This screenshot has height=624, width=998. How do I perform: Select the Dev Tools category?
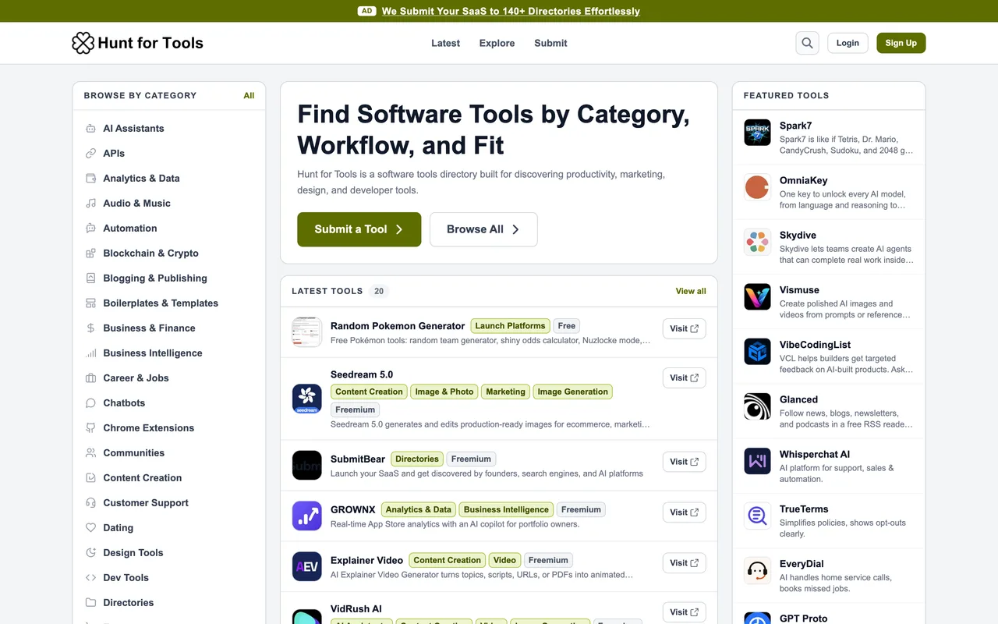pos(169,577)
